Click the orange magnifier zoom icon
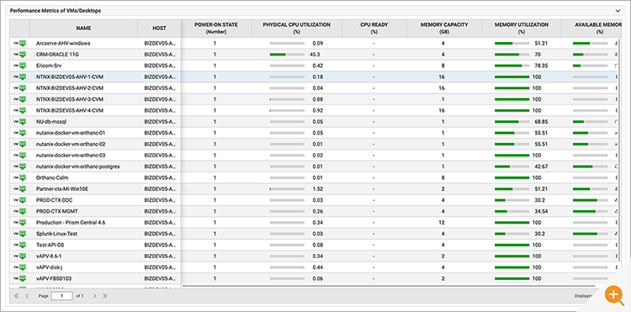 (613, 294)
